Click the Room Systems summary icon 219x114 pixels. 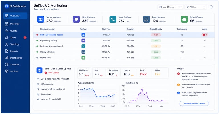click(146, 19)
